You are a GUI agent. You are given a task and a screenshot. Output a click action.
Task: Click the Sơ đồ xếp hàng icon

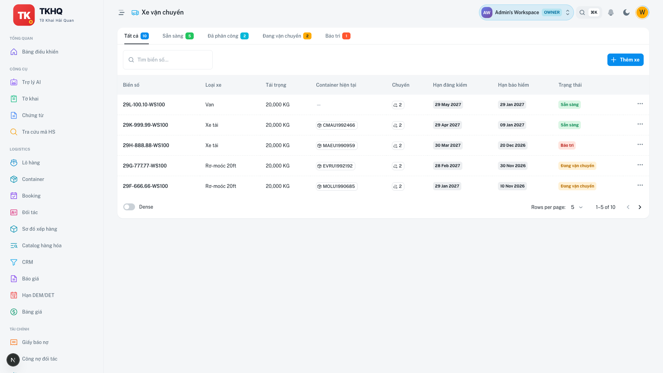point(14,229)
